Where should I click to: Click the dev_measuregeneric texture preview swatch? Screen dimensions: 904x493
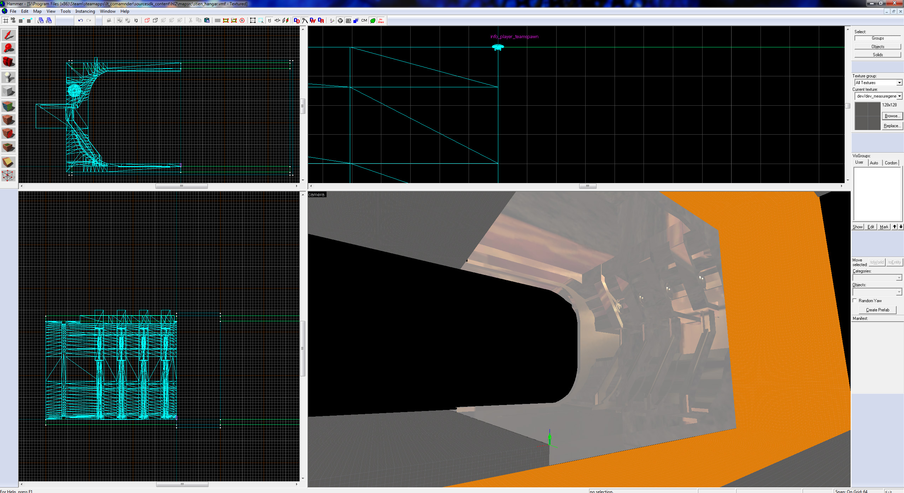[x=867, y=116]
